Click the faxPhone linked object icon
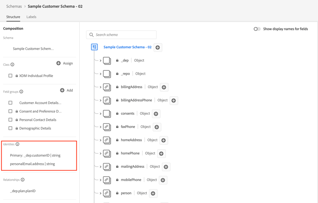 (107, 127)
